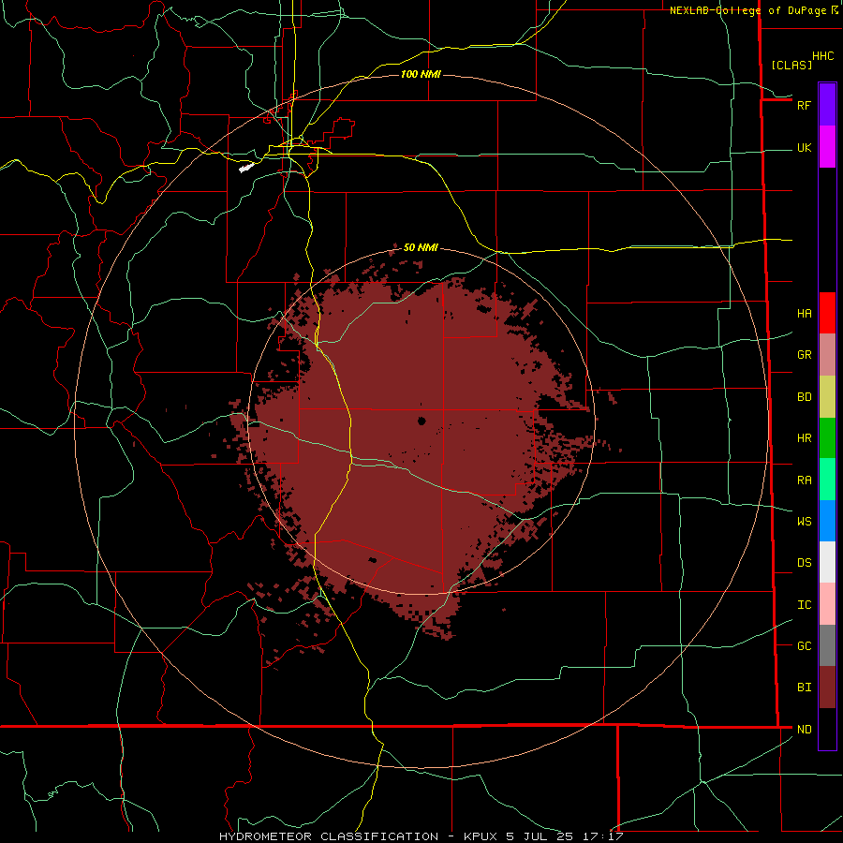The width and height of the screenshot is (843, 843).
Task: Click the HR legend label
Action: tap(804, 438)
